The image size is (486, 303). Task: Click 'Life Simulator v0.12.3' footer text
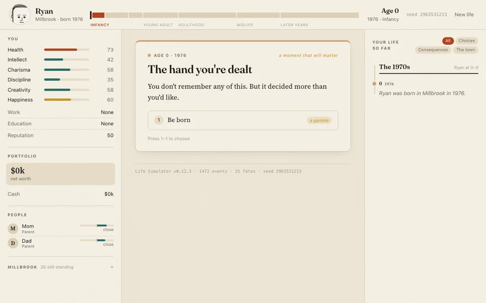pyautogui.click(x=163, y=171)
